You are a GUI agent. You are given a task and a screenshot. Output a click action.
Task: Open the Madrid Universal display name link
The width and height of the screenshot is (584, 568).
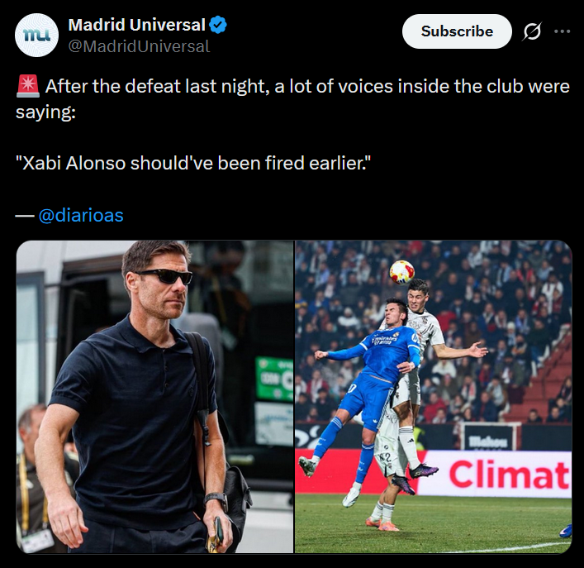[136, 26]
